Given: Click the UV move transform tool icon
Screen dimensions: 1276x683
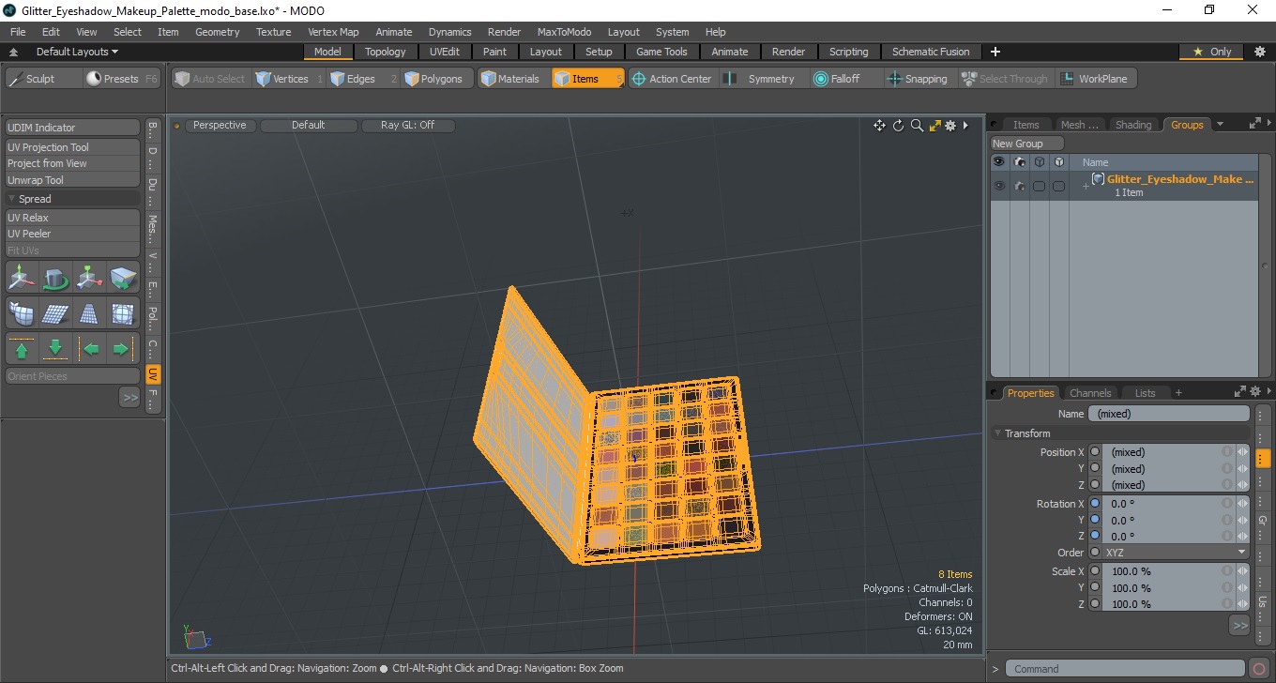Looking at the screenshot, I should click(x=22, y=278).
